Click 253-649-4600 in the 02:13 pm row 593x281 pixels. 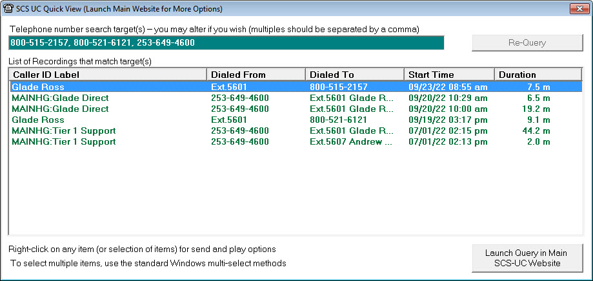pyautogui.click(x=240, y=141)
